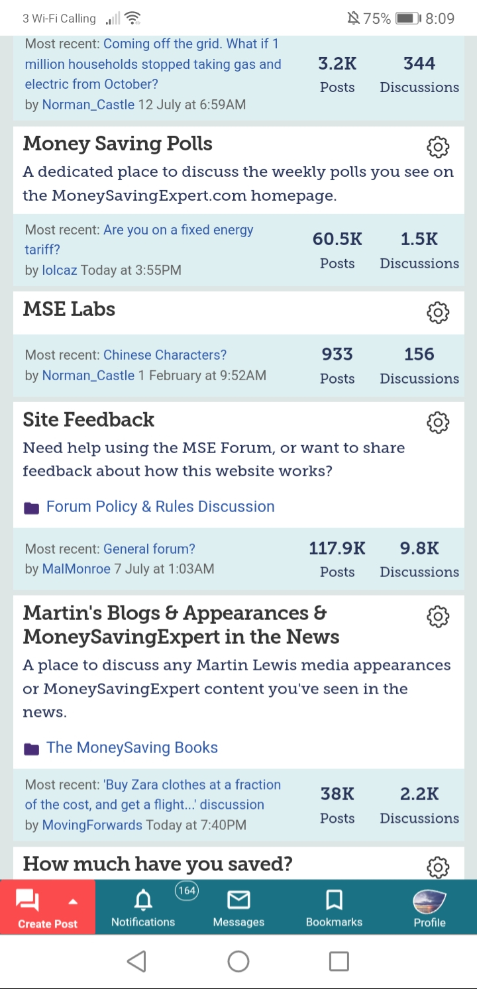Tap the Site Feedback gear icon

click(x=437, y=422)
